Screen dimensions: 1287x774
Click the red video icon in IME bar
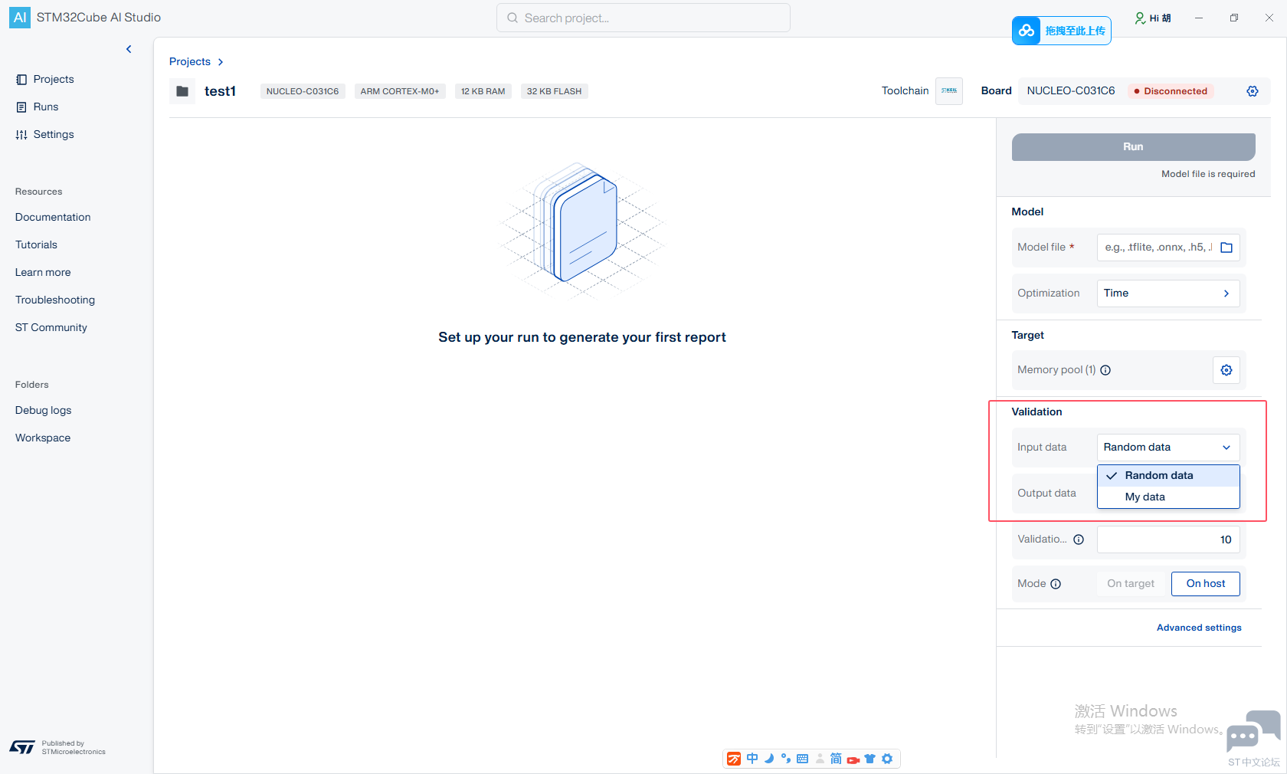(853, 759)
